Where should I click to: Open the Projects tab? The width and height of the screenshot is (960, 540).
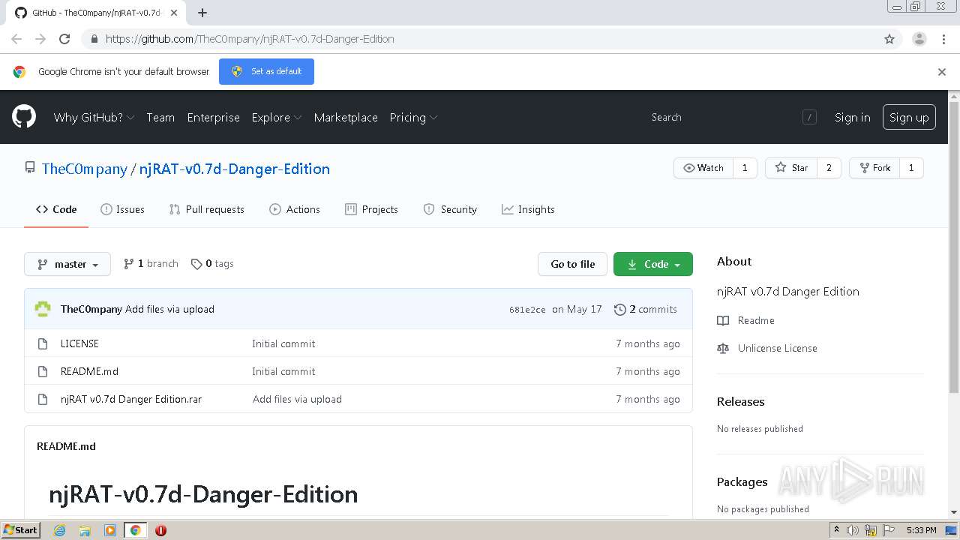[x=371, y=209]
